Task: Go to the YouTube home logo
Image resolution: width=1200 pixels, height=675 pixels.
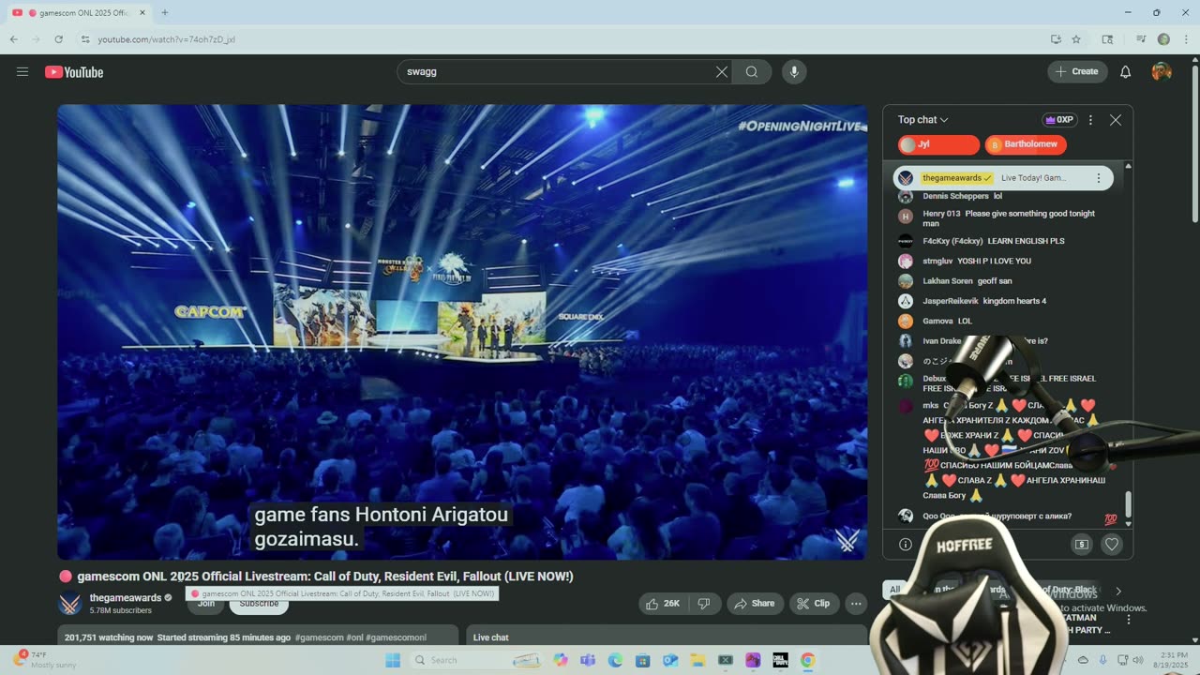Action: (x=74, y=72)
